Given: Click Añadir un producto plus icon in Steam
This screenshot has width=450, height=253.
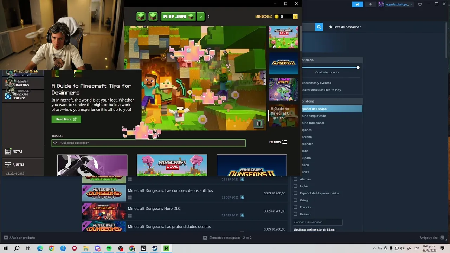Looking at the screenshot, I should [x=6, y=238].
